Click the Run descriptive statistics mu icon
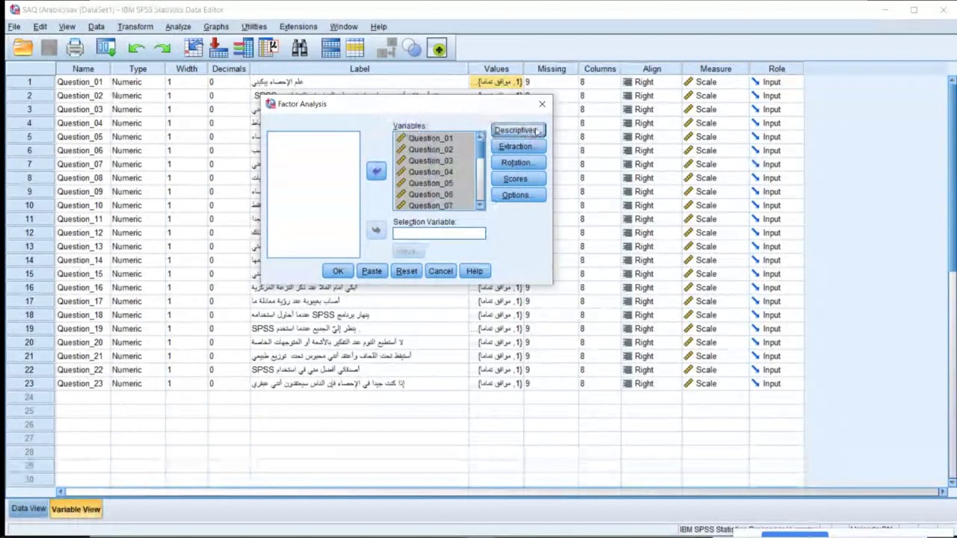Viewport: 957px width, 538px height. click(268, 49)
